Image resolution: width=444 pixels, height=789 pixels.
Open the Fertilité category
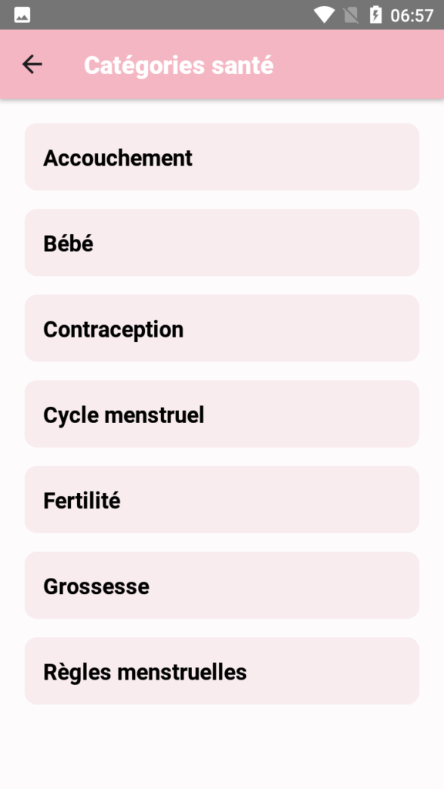click(222, 499)
